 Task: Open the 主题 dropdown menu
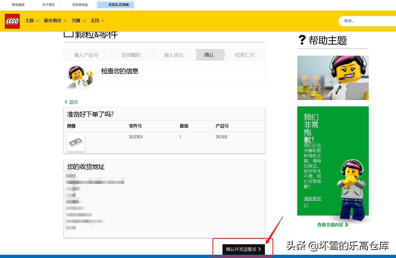(x=32, y=21)
